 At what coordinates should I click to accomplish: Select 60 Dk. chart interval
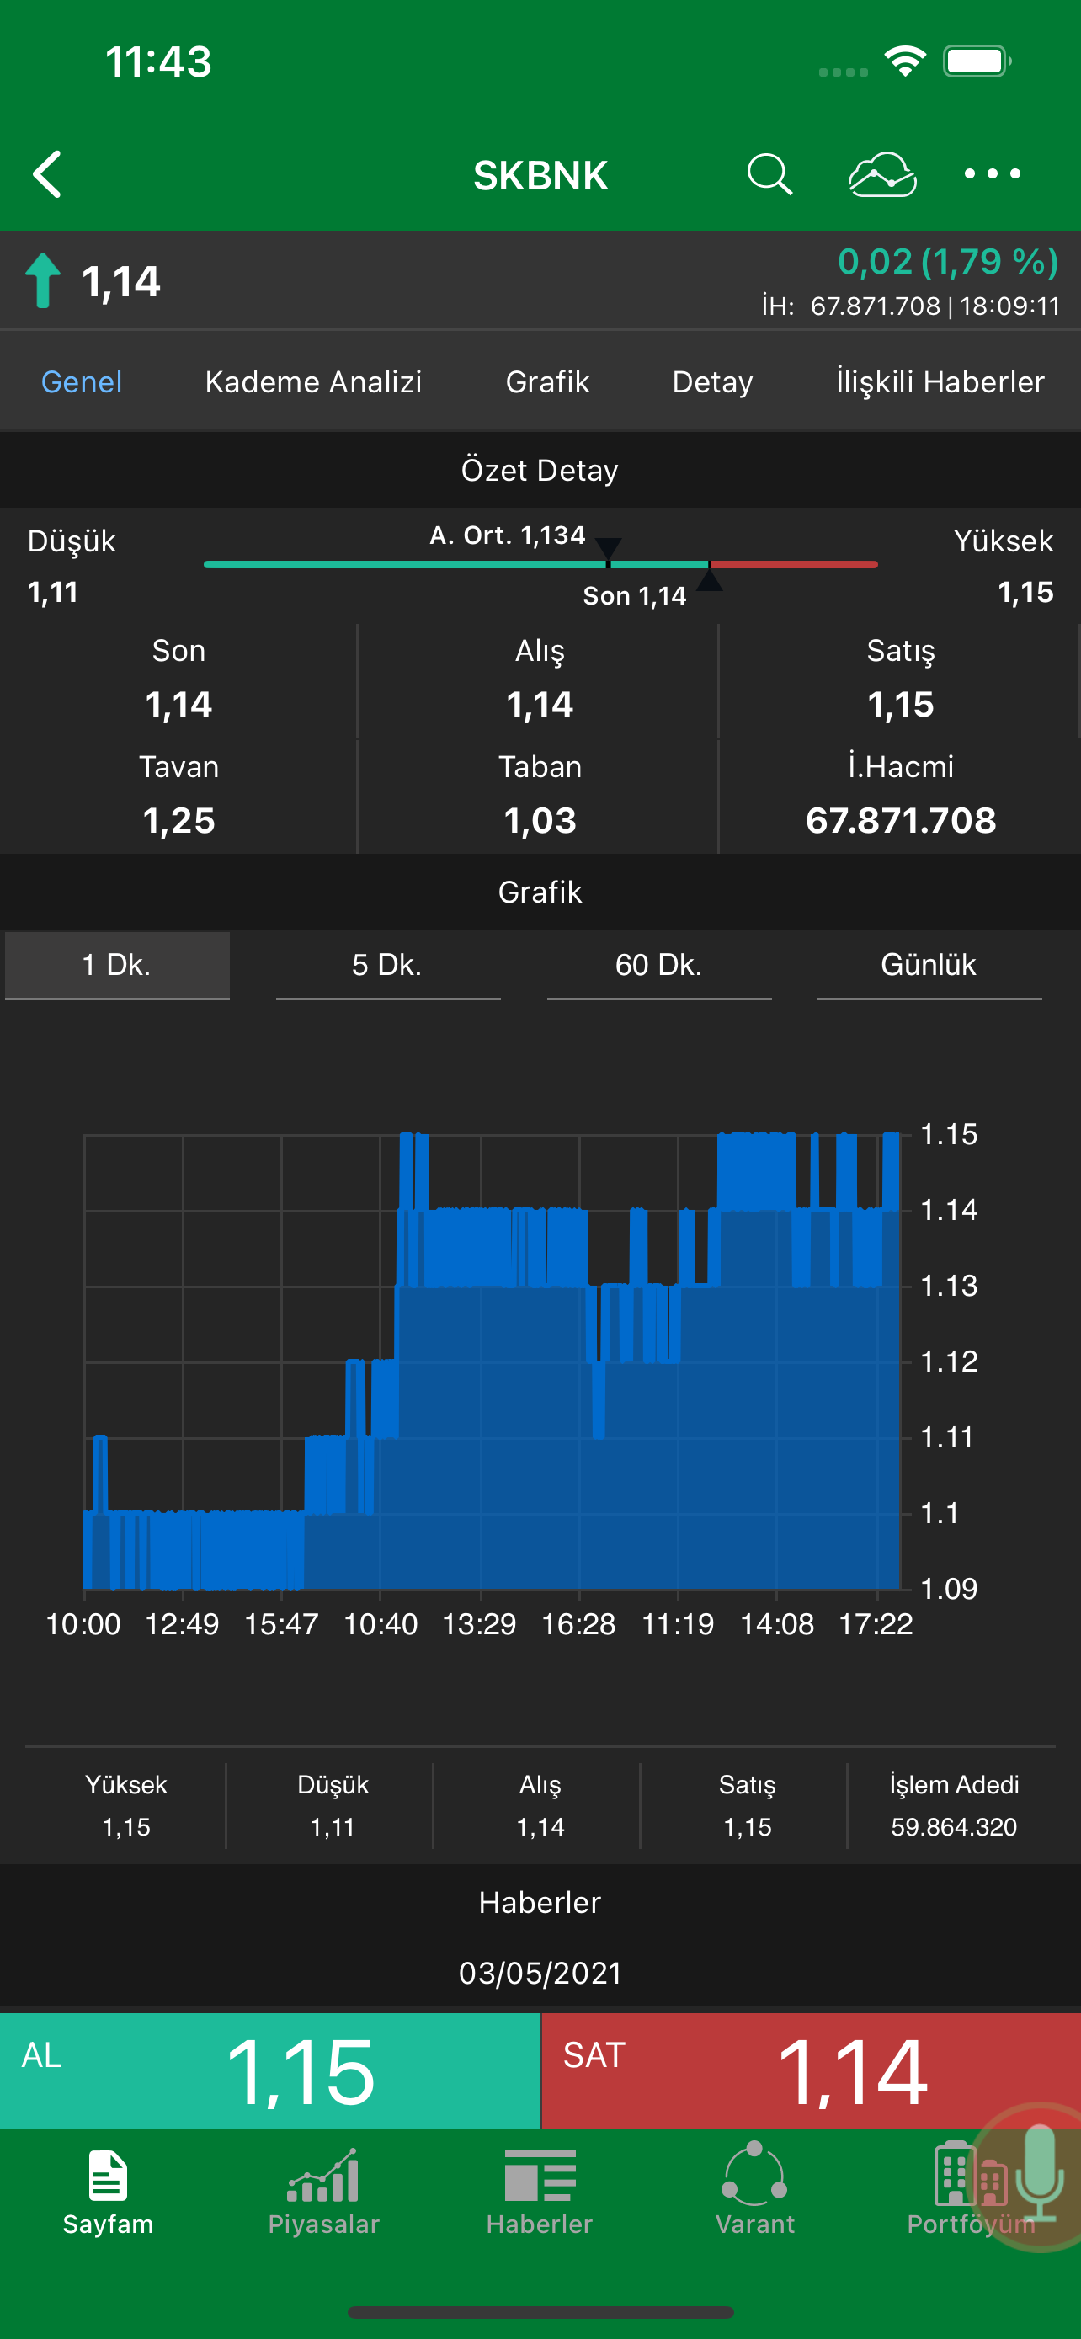click(659, 964)
